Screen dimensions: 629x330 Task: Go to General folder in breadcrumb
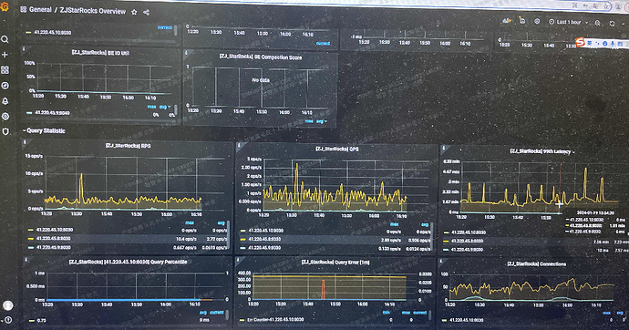(x=40, y=10)
